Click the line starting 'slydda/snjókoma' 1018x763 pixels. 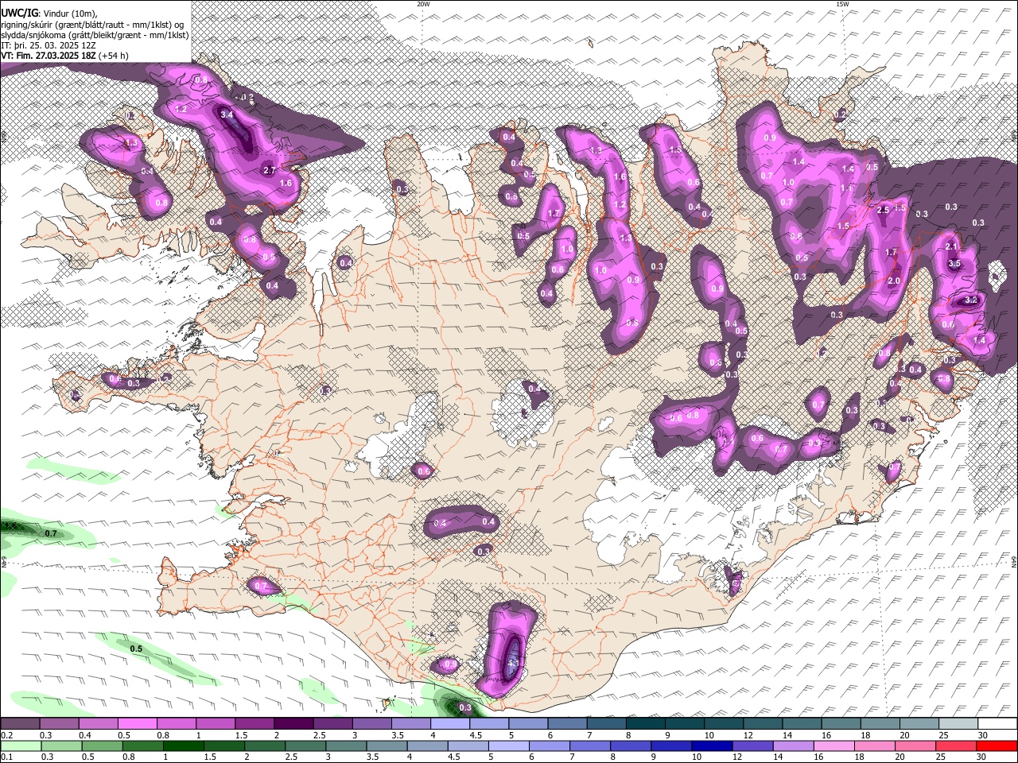pyautogui.click(x=95, y=35)
